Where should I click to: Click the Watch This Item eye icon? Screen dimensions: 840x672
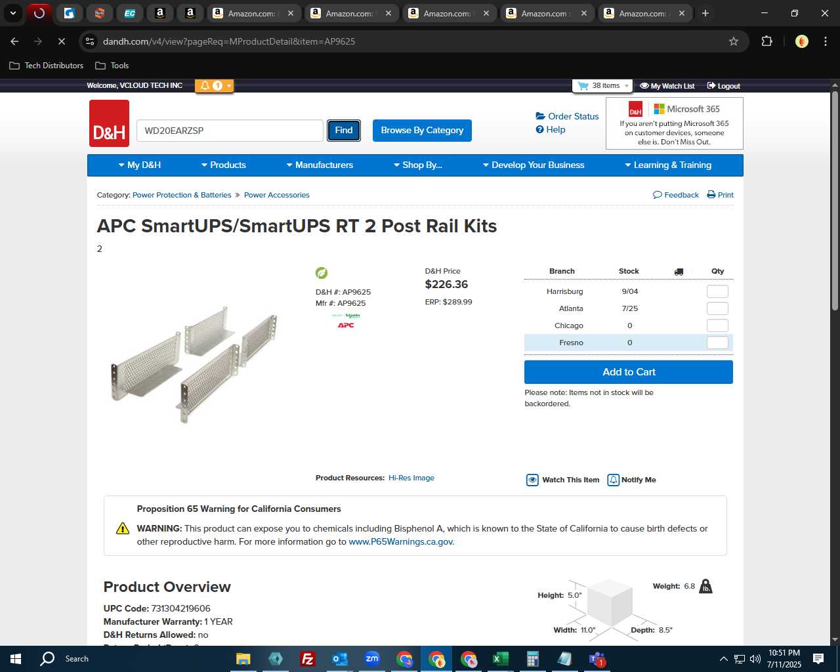tap(532, 480)
